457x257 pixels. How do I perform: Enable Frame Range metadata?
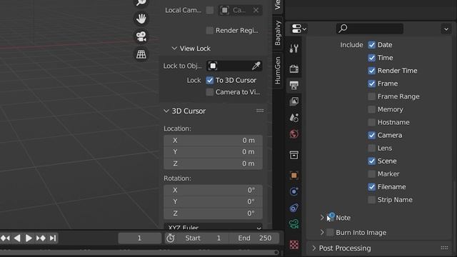371,96
